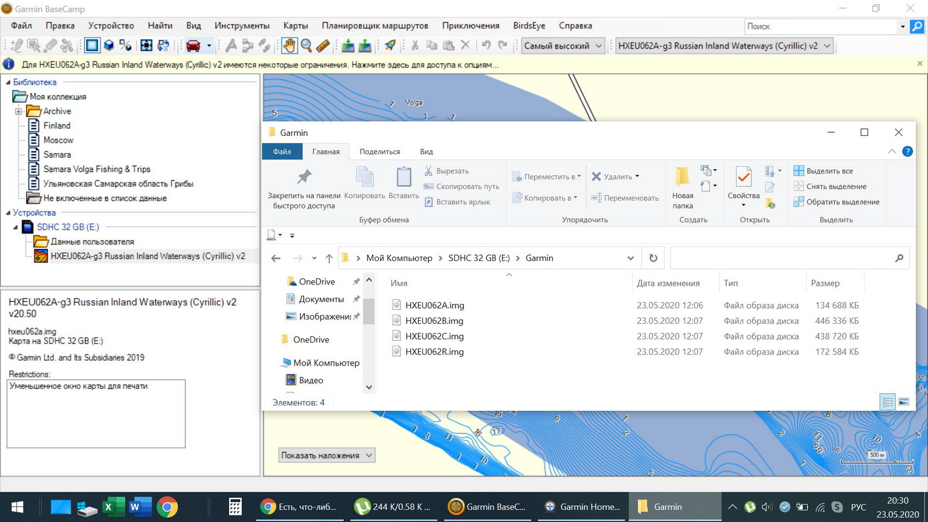Open the Поиск search box dropdown arrow
This screenshot has width=928, height=522.
903,27
